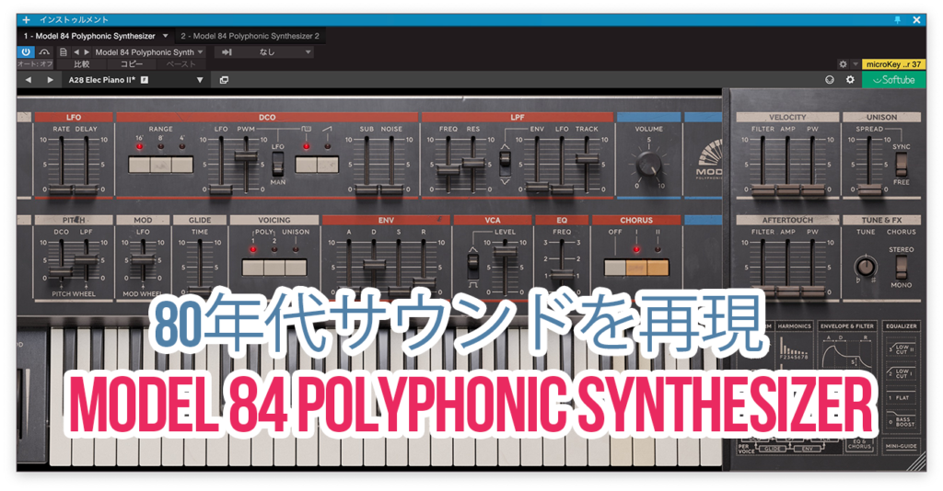
Task: Toggle the chorus STEREO/MONO switch
Action: (901, 268)
